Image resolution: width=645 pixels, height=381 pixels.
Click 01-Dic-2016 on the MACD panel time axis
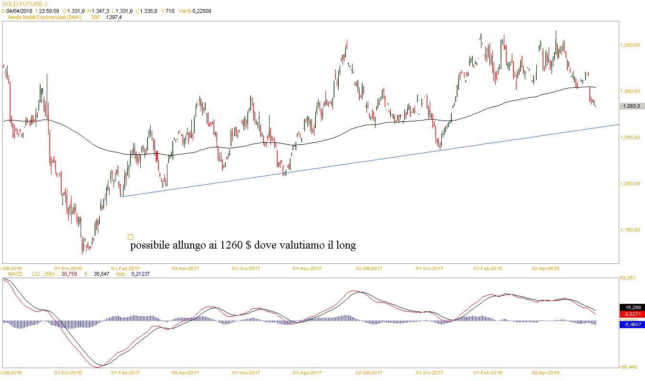click(x=68, y=372)
